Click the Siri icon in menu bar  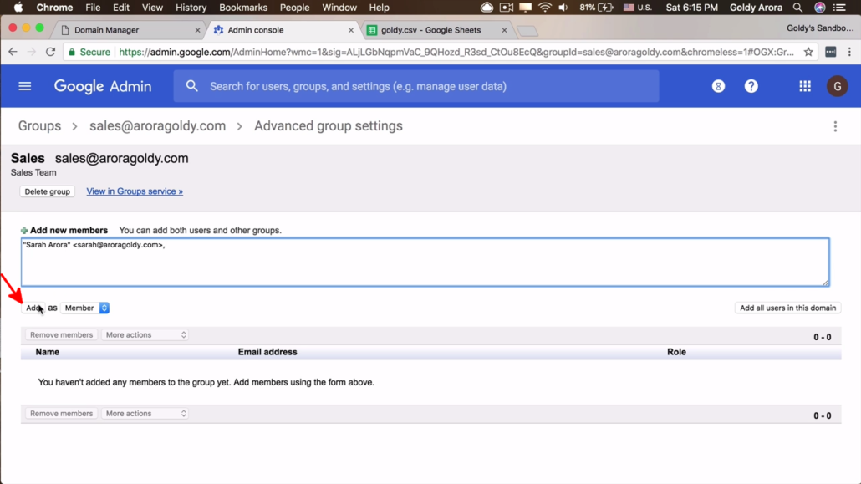(820, 8)
